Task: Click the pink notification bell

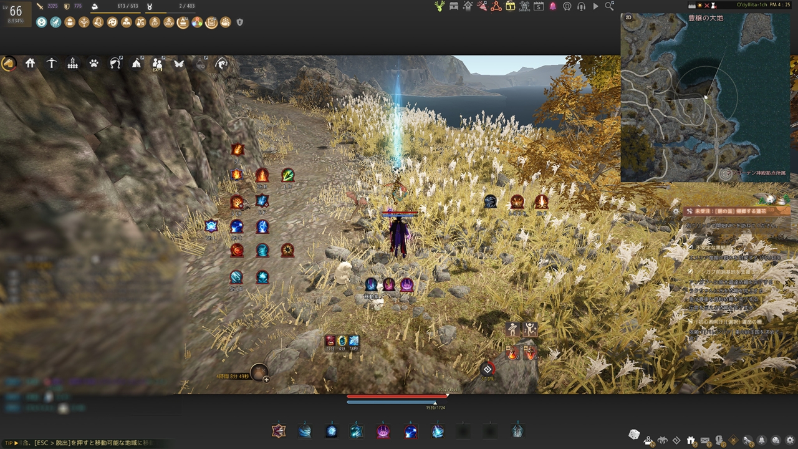Action: pos(552,6)
